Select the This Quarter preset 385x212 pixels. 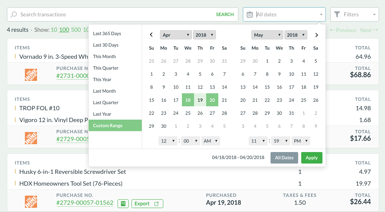click(105, 68)
